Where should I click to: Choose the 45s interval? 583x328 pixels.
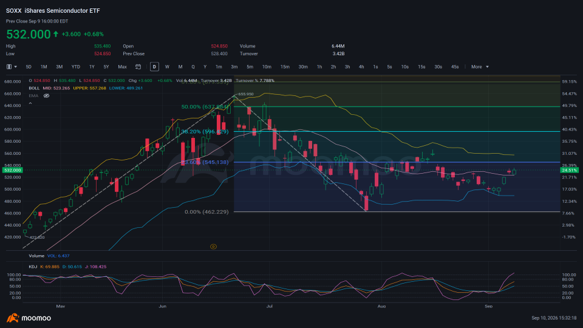point(455,67)
